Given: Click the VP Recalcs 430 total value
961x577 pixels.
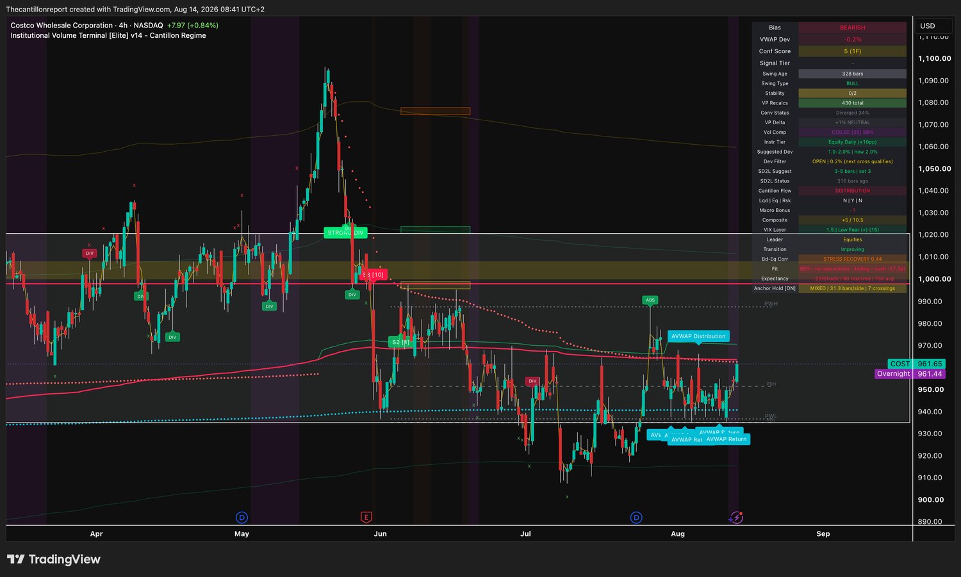Looking at the screenshot, I should 852,103.
